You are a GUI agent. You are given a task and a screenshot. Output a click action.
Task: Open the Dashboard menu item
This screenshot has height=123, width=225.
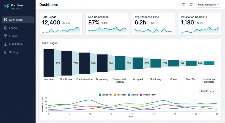pyautogui.click(x=18, y=20)
